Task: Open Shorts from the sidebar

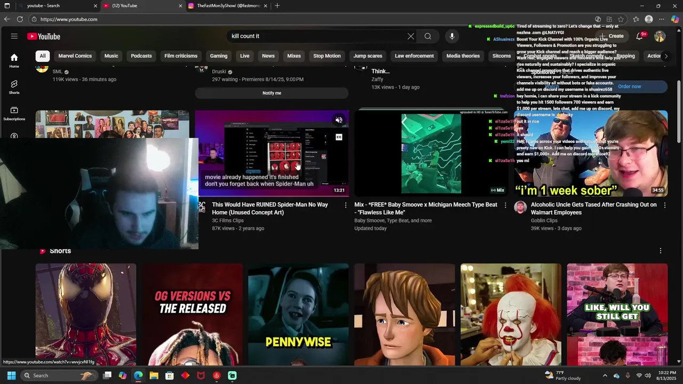Action: [14, 87]
